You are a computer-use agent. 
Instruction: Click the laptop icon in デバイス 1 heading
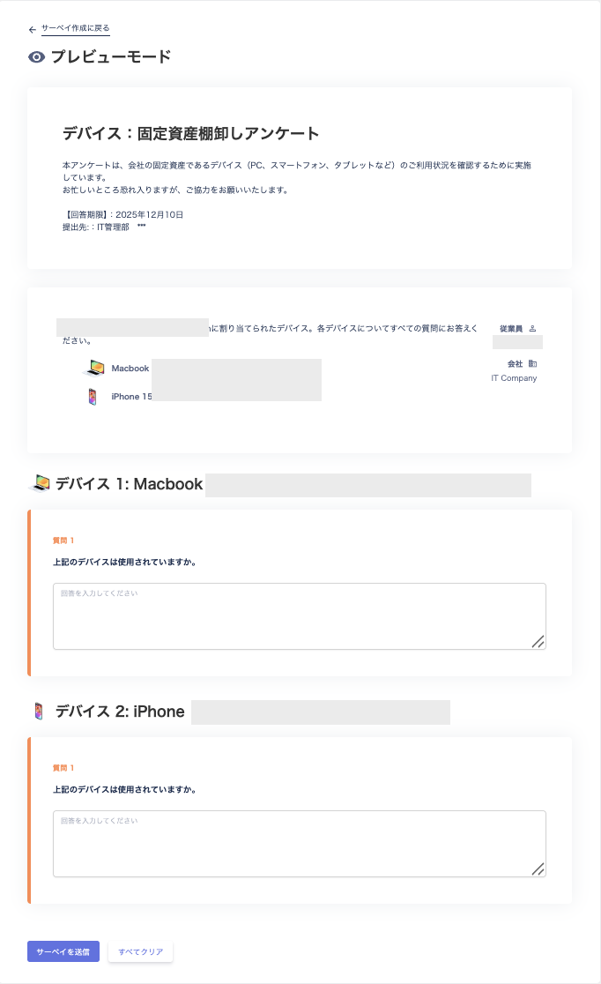(40, 483)
